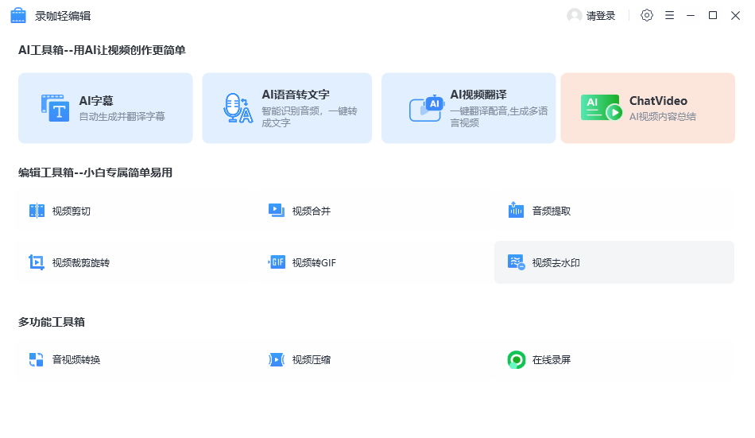This screenshot has height=438, width=755.
Task: Click the 视频去水印 watermark removal icon
Action: click(x=516, y=262)
